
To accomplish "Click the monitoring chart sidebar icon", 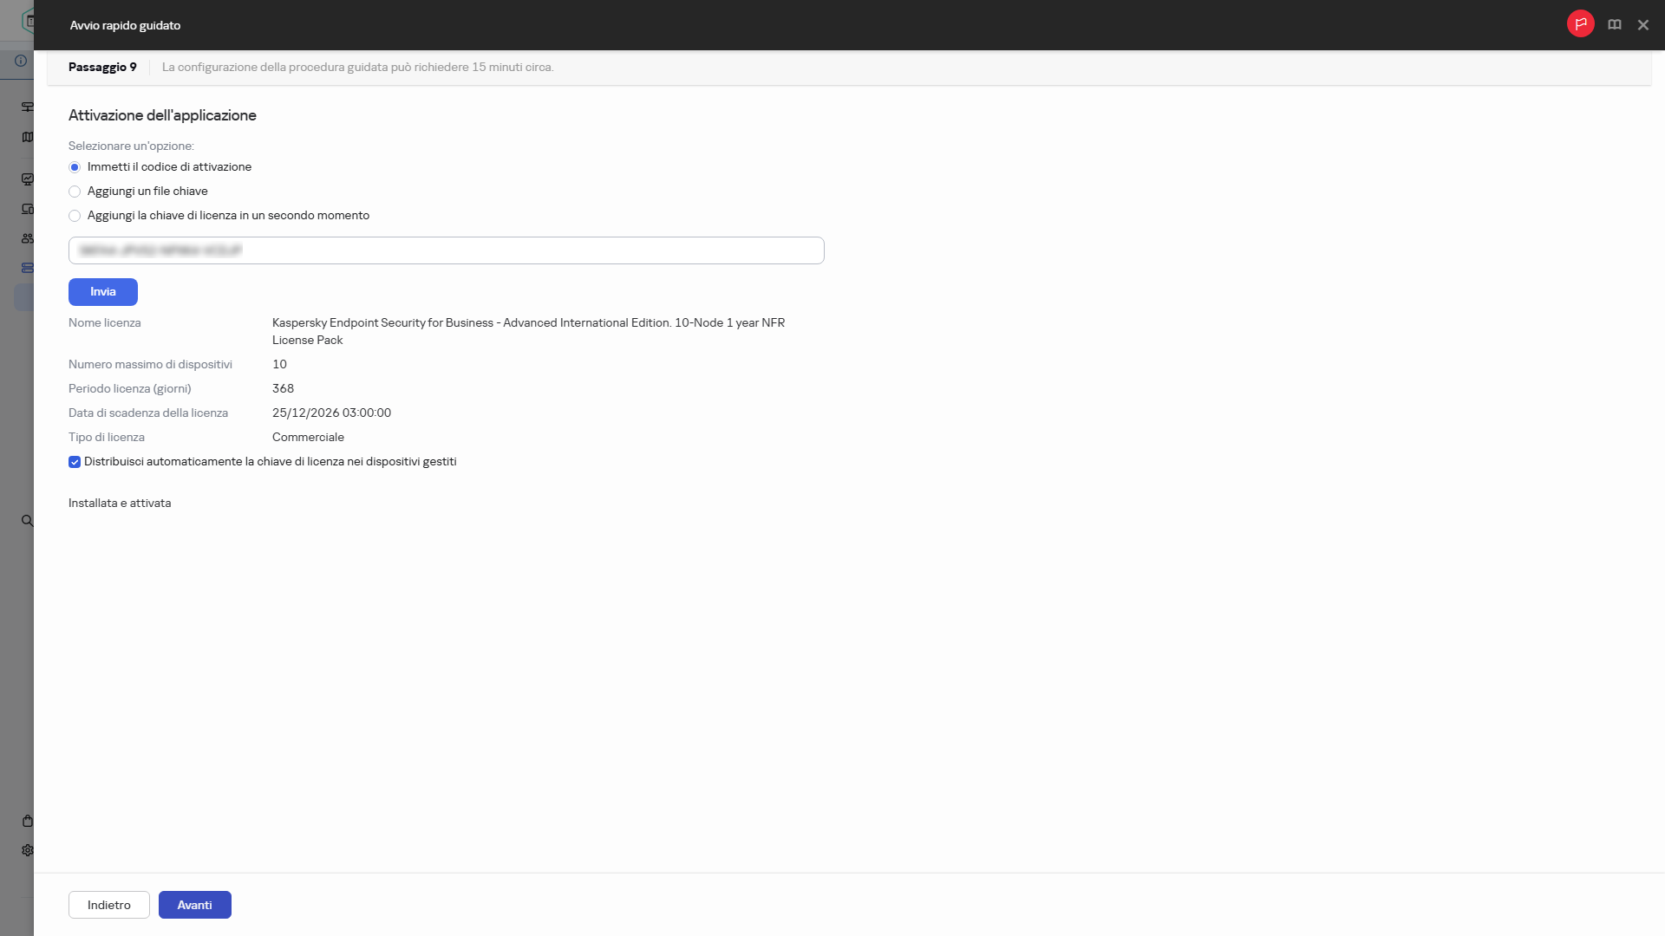I will (27, 179).
